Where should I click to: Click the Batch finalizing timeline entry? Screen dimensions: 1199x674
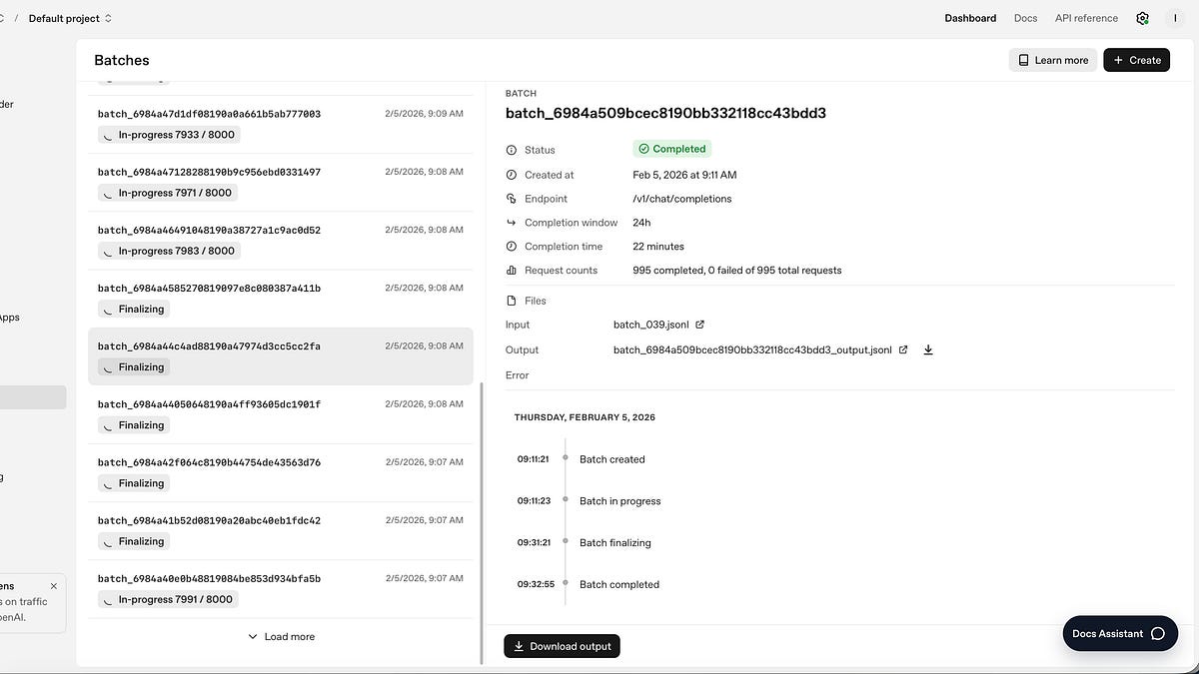615,543
